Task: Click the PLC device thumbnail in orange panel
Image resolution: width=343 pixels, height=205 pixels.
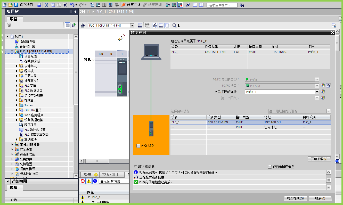Action: click(151, 128)
